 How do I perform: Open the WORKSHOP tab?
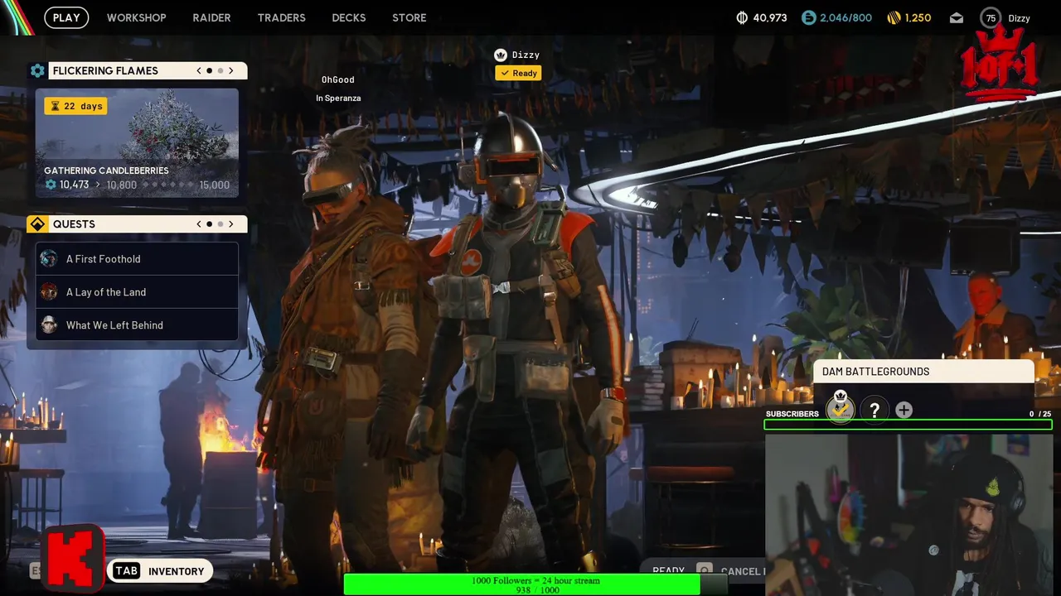point(136,17)
